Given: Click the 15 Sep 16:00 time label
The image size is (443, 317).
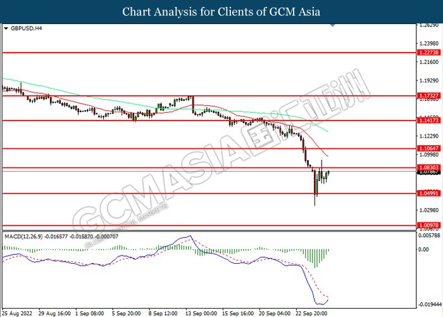Looking at the screenshot, I should tap(237, 314).
